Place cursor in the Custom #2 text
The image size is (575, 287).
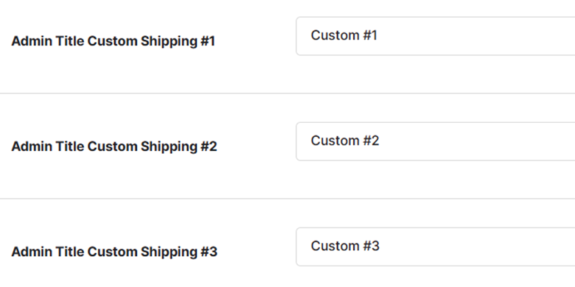click(345, 141)
